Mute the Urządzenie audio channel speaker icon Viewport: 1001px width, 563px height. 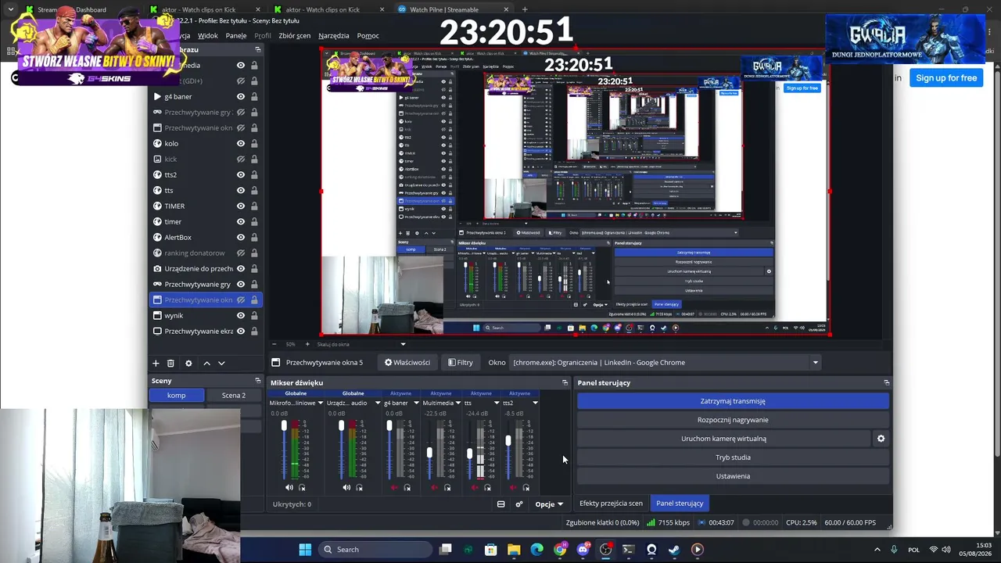click(346, 488)
